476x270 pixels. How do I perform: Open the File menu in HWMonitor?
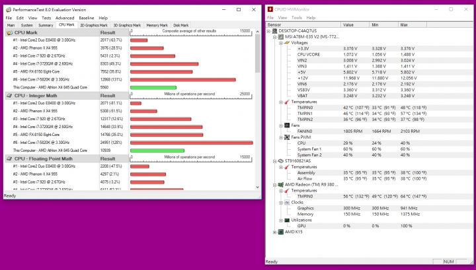tap(270, 18)
